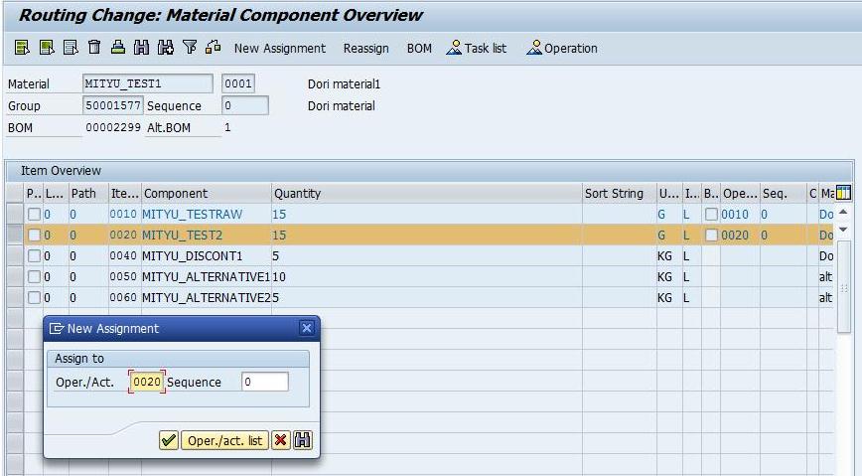Click the Component column header

point(207,193)
